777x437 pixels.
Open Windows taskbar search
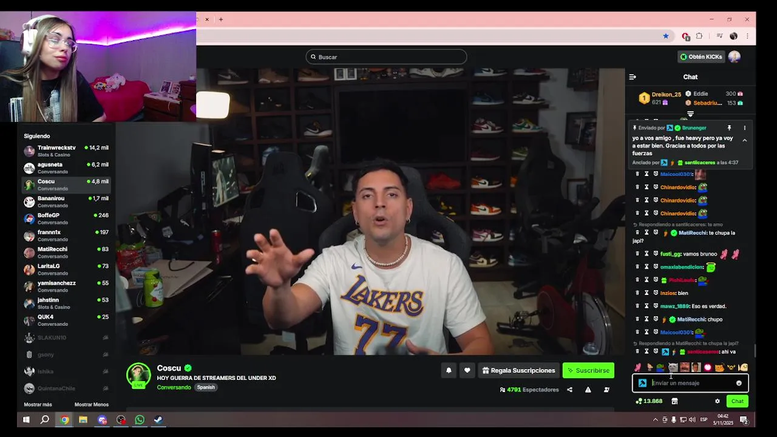45,419
